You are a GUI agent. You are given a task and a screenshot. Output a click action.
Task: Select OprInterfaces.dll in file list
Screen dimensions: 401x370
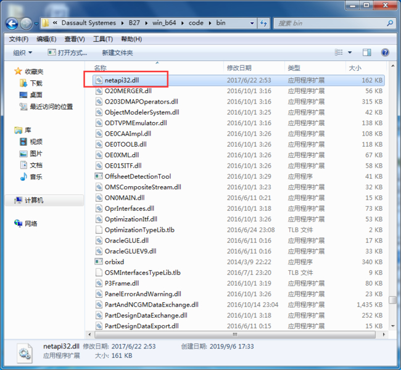click(x=130, y=208)
